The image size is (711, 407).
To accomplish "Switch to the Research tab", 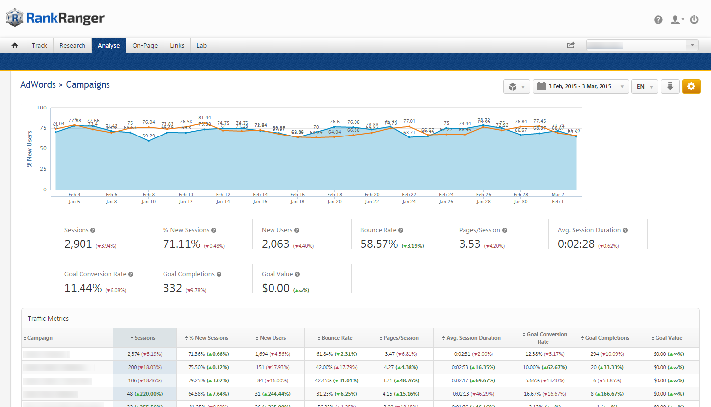I will click(72, 45).
